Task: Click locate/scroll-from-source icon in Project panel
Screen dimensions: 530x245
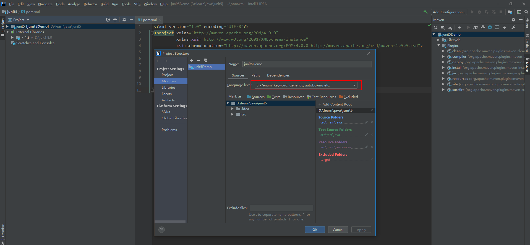Action: 108,20
